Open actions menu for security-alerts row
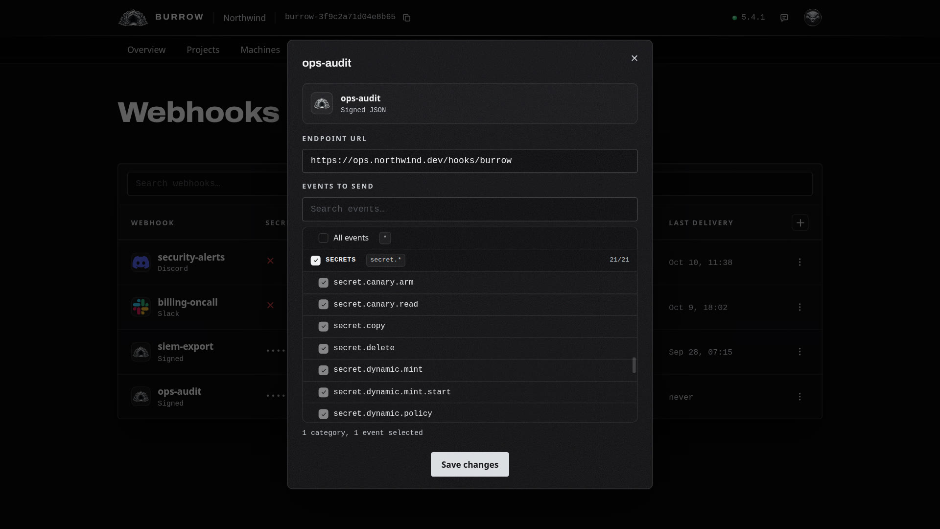 [800, 262]
